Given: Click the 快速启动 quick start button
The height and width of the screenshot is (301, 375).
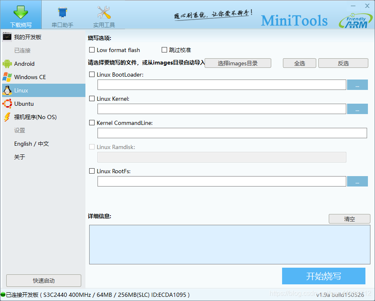Looking at the screenshot, I should pos(44,281).
